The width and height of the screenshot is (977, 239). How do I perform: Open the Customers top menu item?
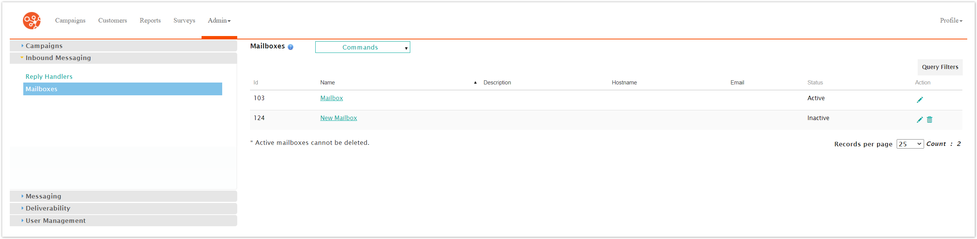tap(112, 21)
